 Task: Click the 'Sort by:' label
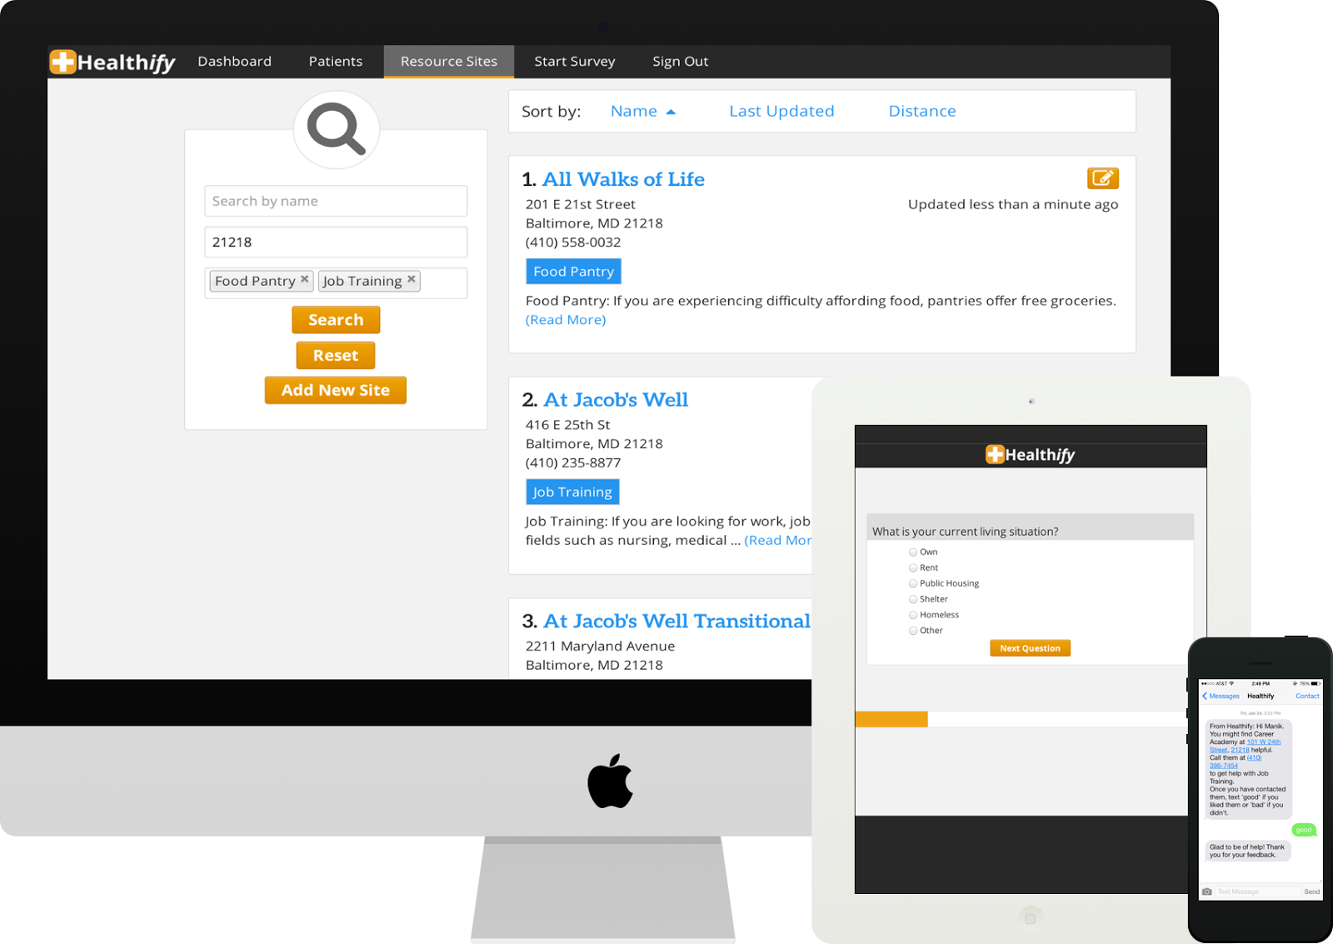point(551,112)
